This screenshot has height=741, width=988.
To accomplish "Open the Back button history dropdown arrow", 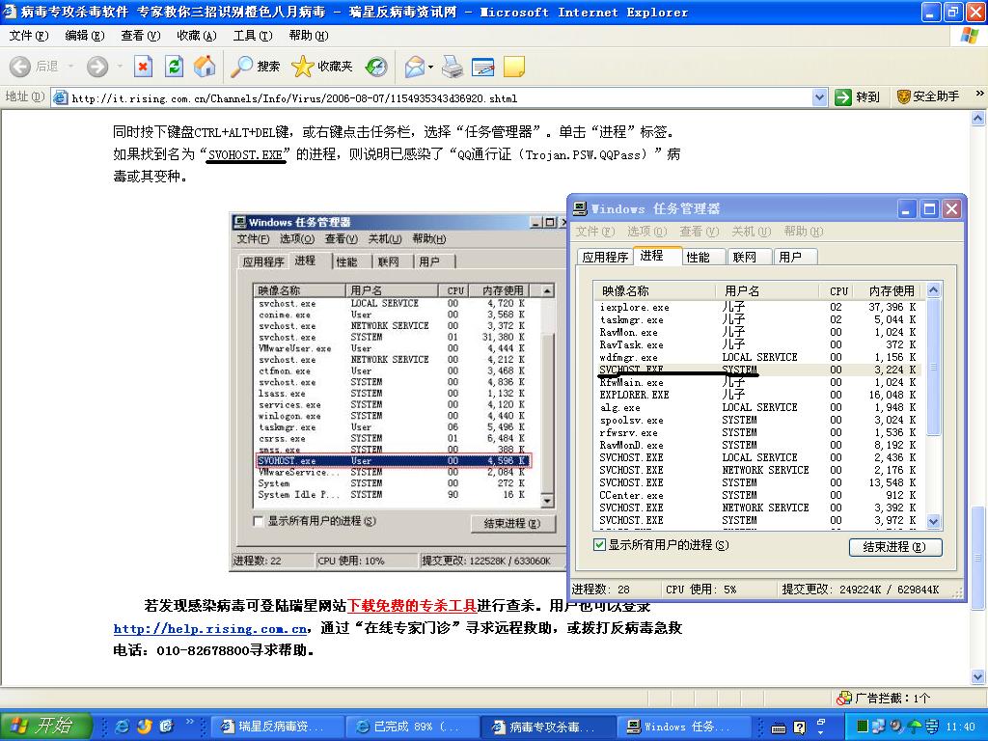I will pyautogui.click(x=71, y=67).
